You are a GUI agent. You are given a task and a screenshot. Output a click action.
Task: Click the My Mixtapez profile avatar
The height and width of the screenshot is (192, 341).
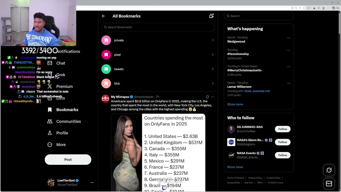pyautogui.click(x=105, y=99)
